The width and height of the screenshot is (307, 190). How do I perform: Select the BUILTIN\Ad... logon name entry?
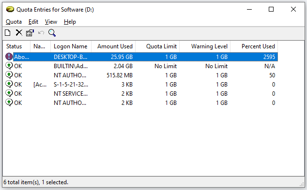point(71,66)
